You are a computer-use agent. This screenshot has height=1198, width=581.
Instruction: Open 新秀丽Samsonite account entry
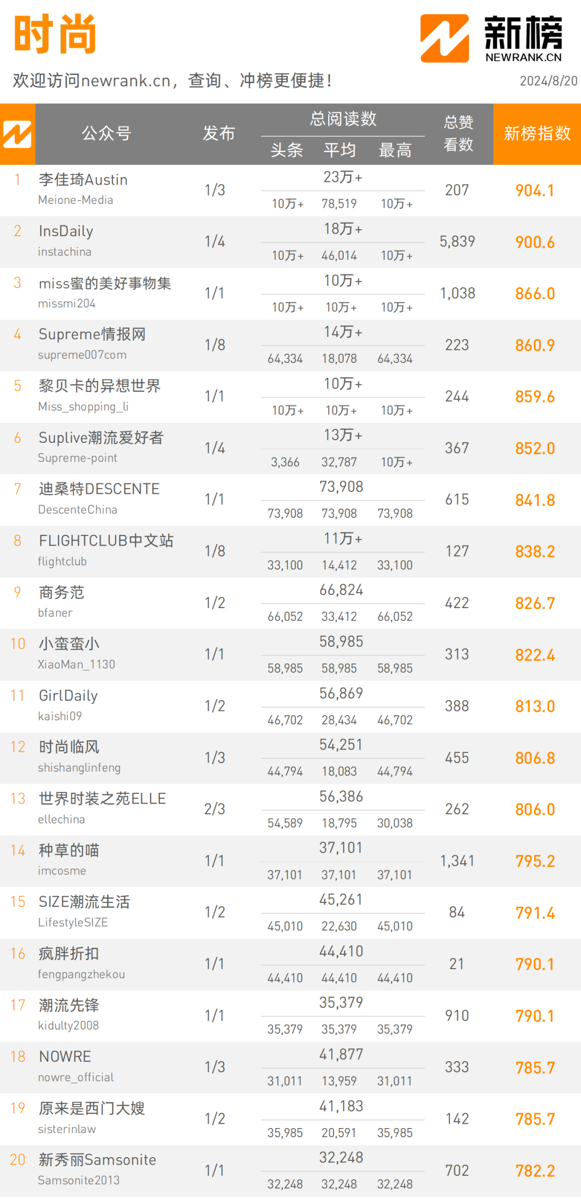point(97,1160)
